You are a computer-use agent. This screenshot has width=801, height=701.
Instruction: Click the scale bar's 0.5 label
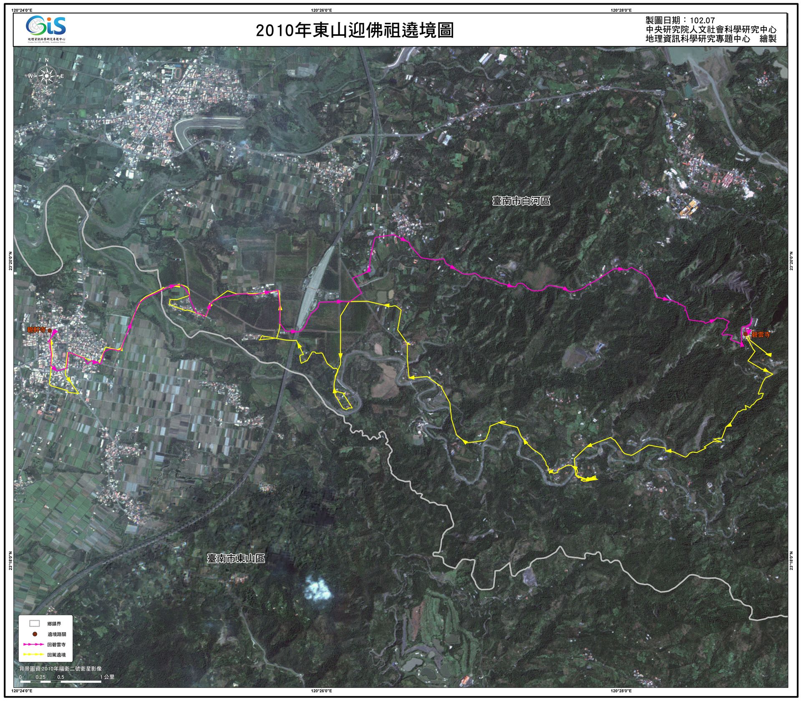(61, 677)
